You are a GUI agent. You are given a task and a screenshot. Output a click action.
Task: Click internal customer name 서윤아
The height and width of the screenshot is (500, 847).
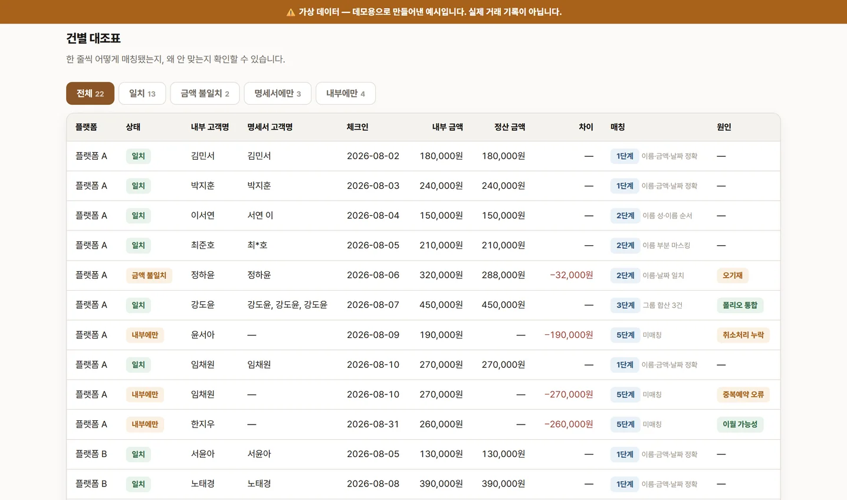(202, 454)
